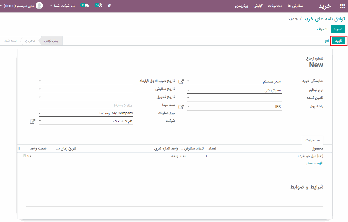Open external link next to نمایندگی خرید
The height and width of the screenshot is (222, 348).
click(181, 82)
